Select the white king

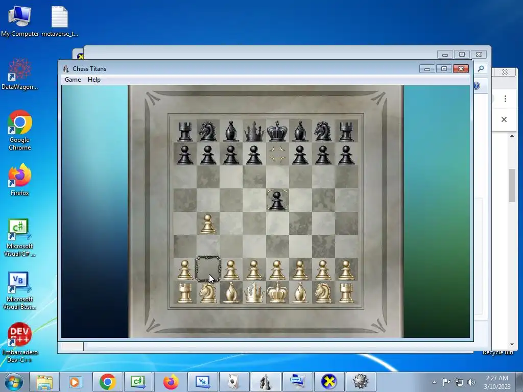pyautogui.click(x=277, y=292)
